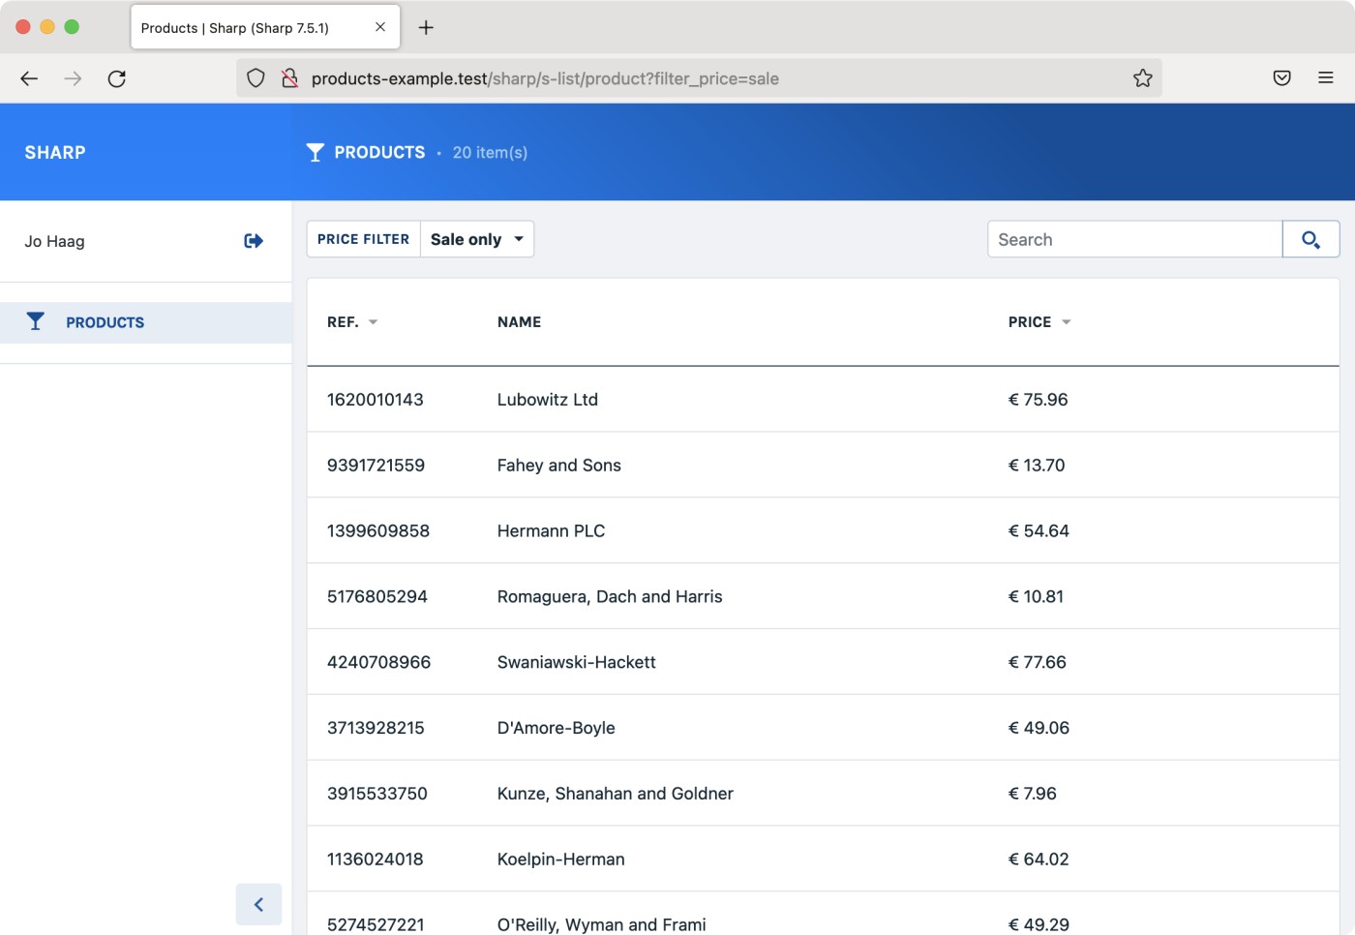
Task: Click the SHARP logo link
Action: (55, 153)
